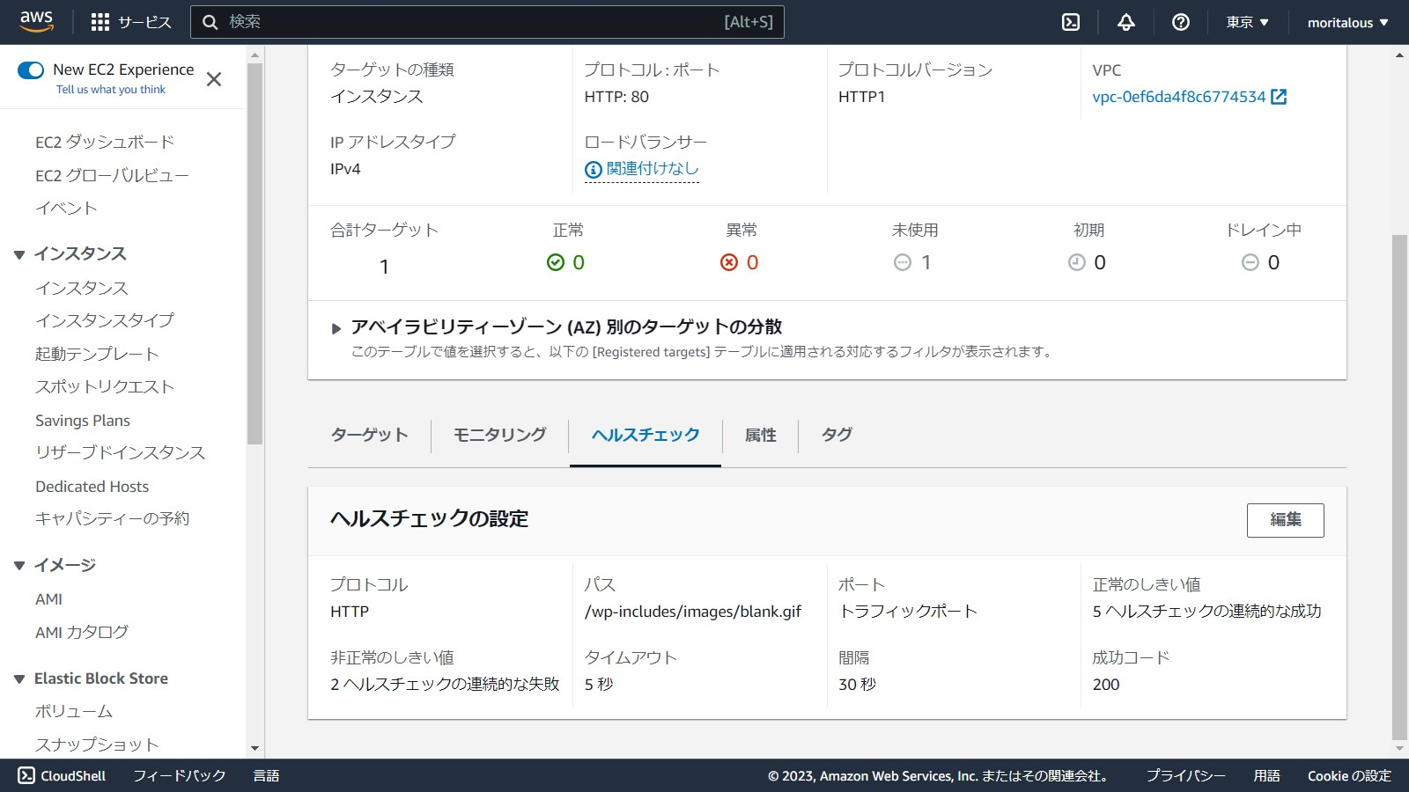Open the services grid menu icon
Viewport: 1409px width, 792px height.
point(100,22)
